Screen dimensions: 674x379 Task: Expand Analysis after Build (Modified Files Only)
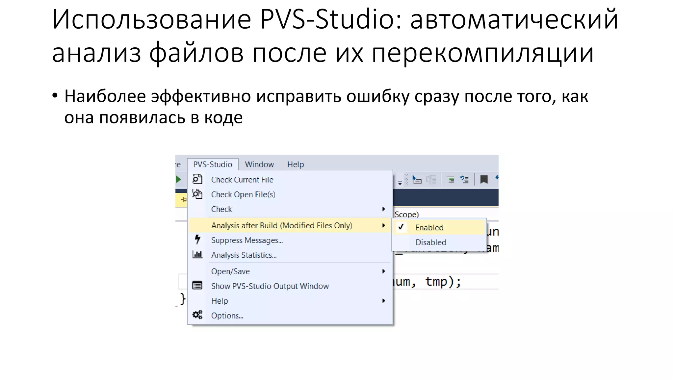click(x=290, y=225)
